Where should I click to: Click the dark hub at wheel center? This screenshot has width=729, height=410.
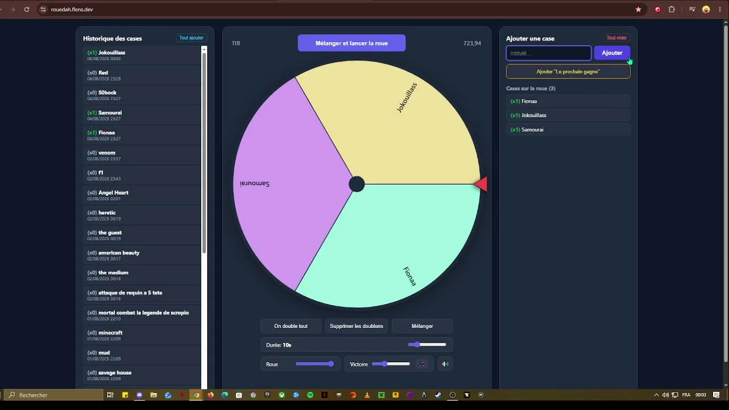pyautogui.click(x=357, y=184)
